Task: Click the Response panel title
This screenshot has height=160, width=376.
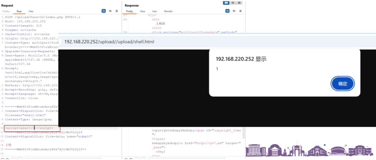Action: (132, 5)
